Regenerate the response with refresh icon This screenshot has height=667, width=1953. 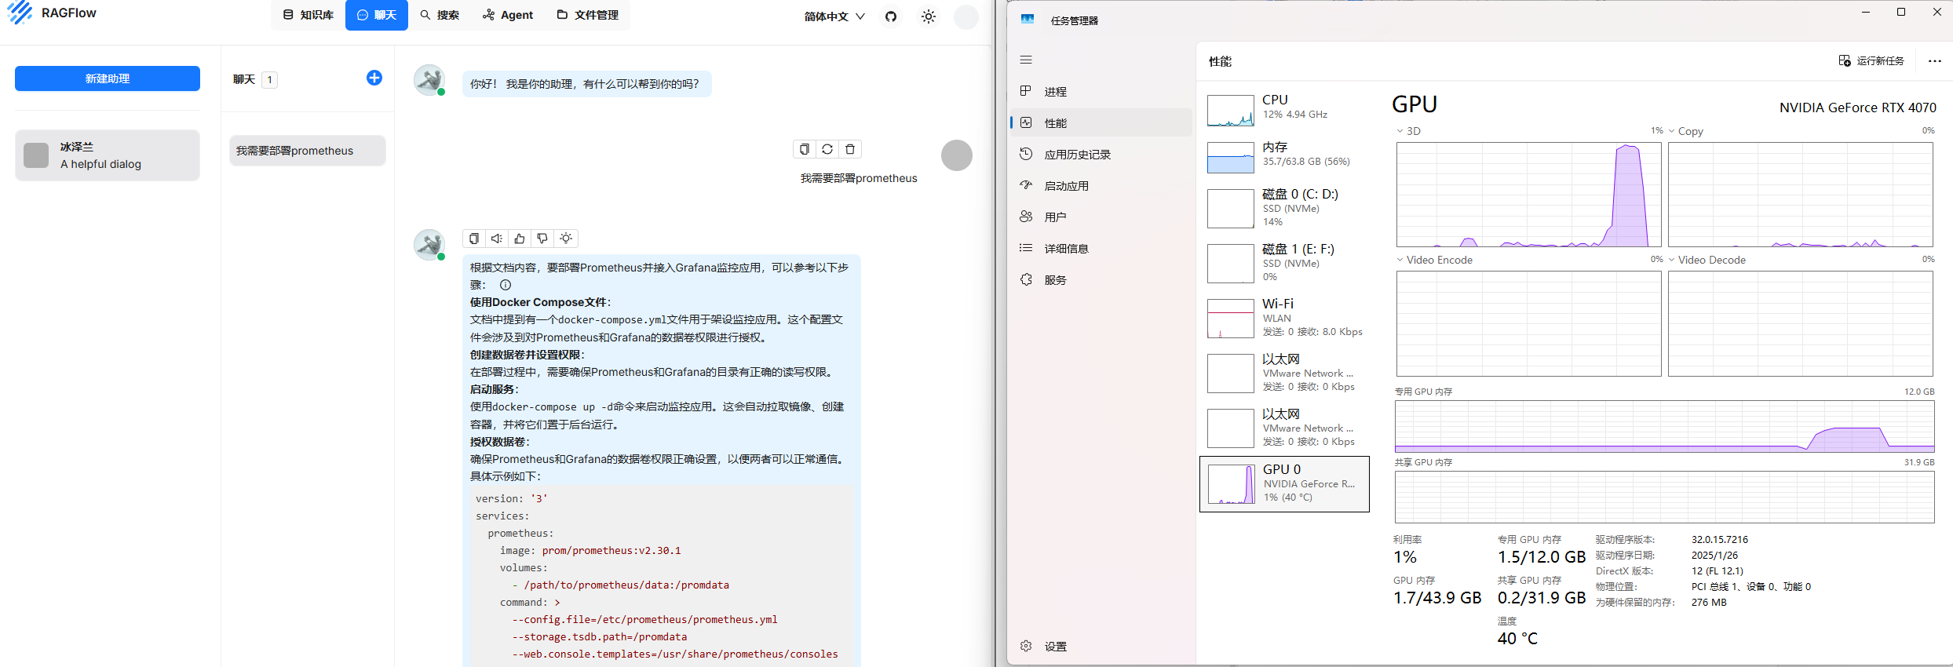827,149
